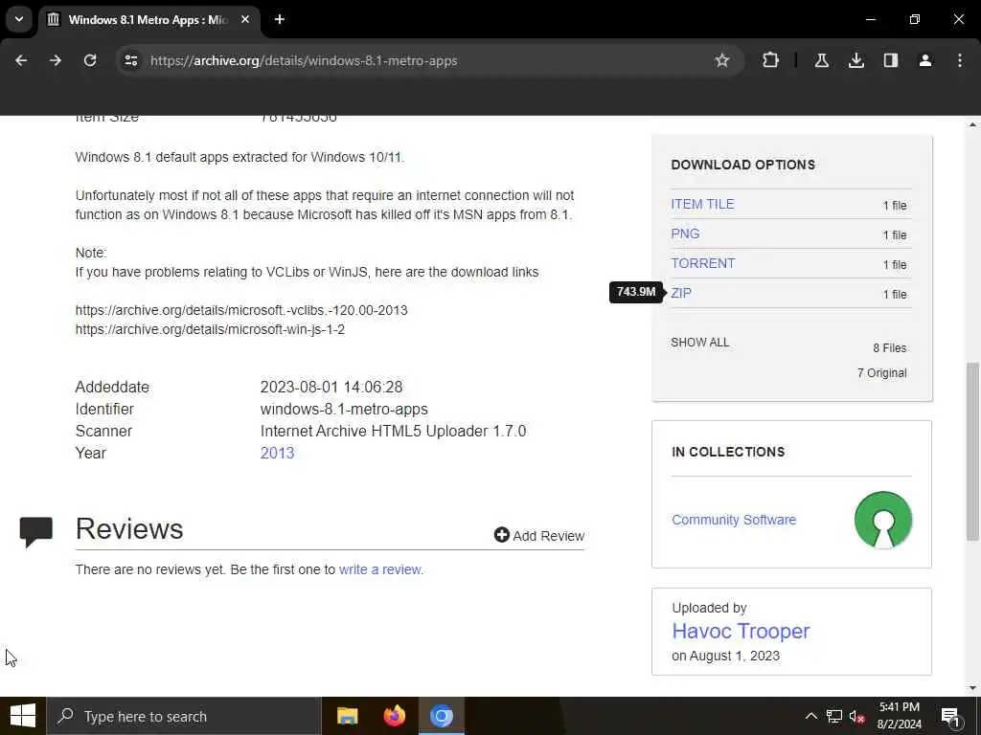Open the profile avatar icon
The image size is (981, 735).
click(x=924, y=60)
